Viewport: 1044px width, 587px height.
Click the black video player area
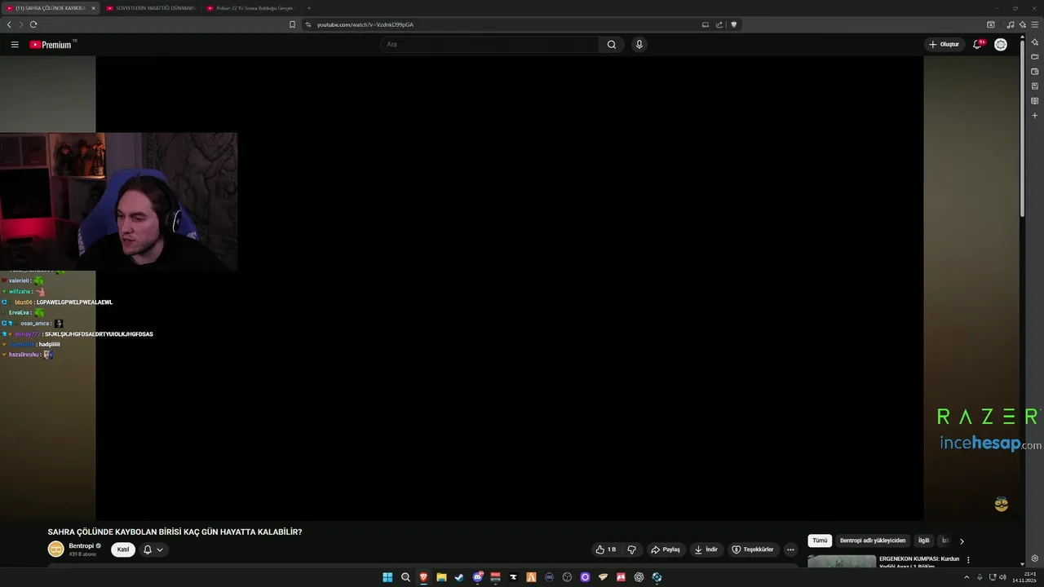pos(510,288)
